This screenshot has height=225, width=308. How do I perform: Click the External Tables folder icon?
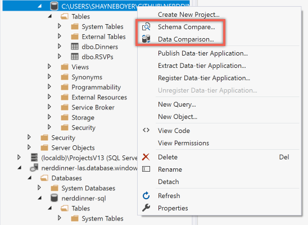point(75,36)
